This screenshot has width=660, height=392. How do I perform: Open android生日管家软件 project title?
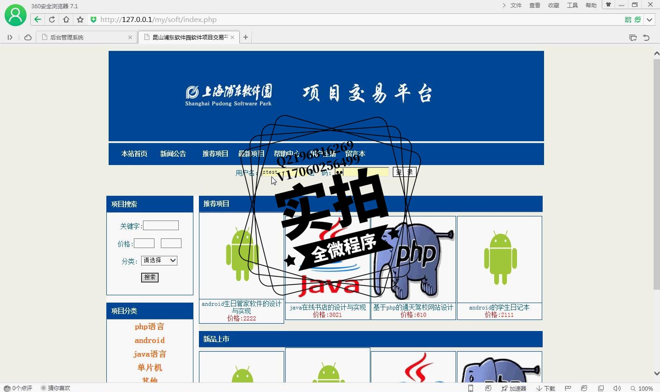coord(242,307)
